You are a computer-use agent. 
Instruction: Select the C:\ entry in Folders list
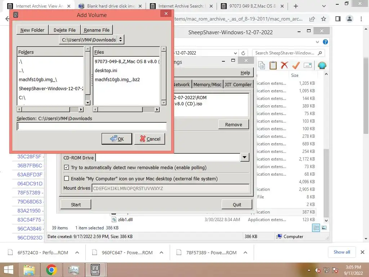(22, 97)
